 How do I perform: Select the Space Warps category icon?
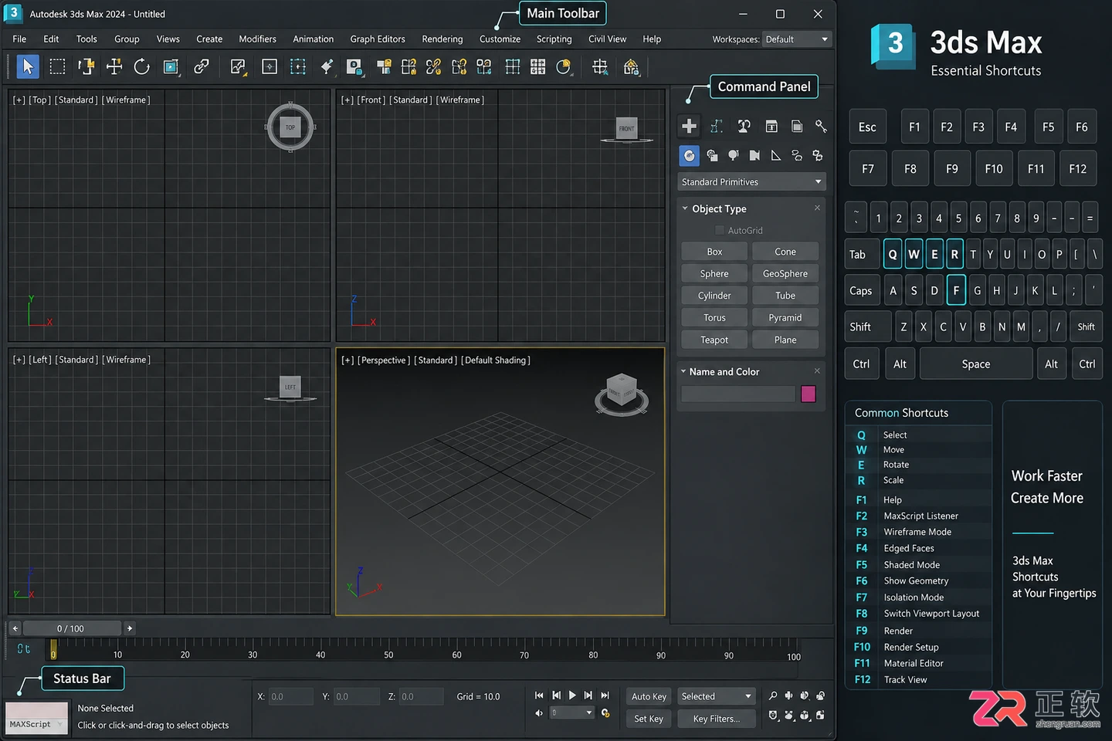[797, 156]
